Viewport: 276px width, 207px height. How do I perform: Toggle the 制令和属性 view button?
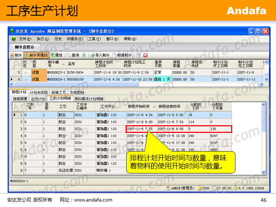click(36, 55)
